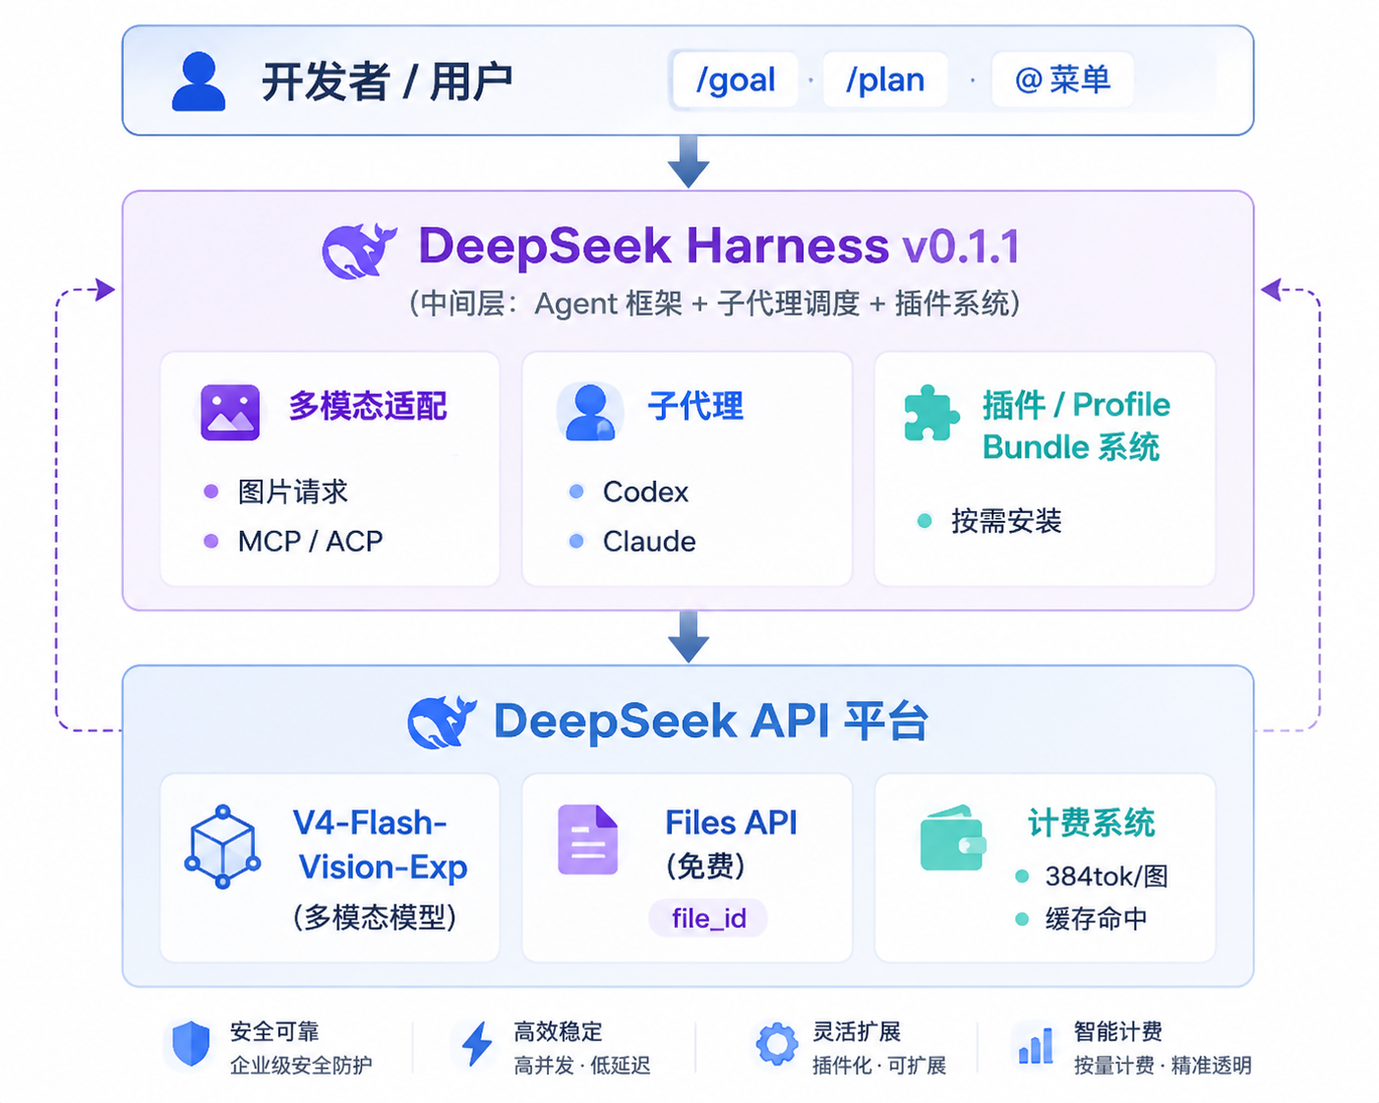Click the 插件化 · 可扩展 description

pos(879,1066)
